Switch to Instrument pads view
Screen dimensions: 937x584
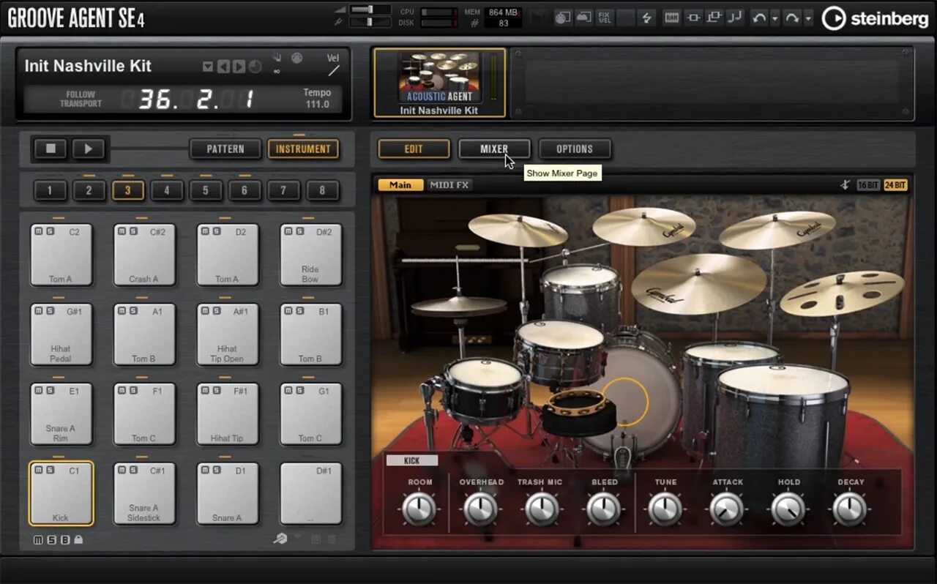pyautogui.click(x=303, y=149)
